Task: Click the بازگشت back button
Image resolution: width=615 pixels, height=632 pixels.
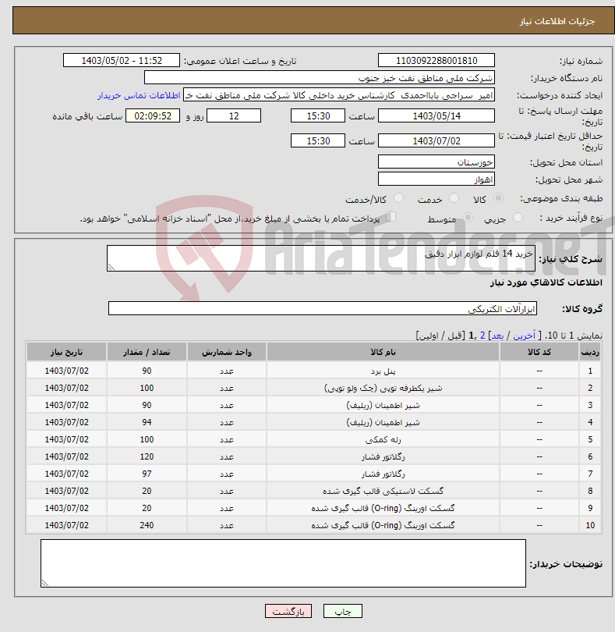Action: pos(288,611)
